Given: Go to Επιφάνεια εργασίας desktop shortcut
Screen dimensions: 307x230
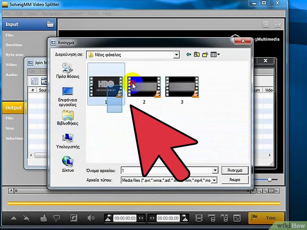Looking at the screenshot, I should click(x=67, y=96).
